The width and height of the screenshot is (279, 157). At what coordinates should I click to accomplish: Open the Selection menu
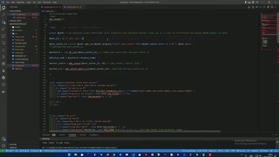click(20, 2)
